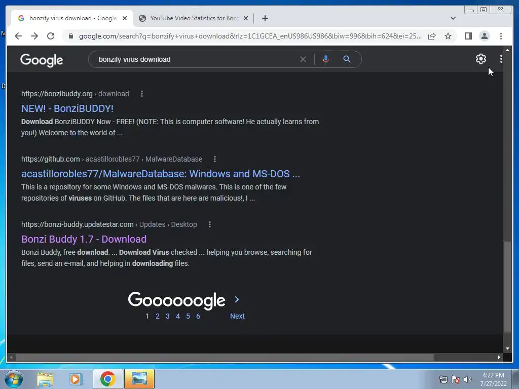Share this page icon in address bar

(x=432, y=36)
